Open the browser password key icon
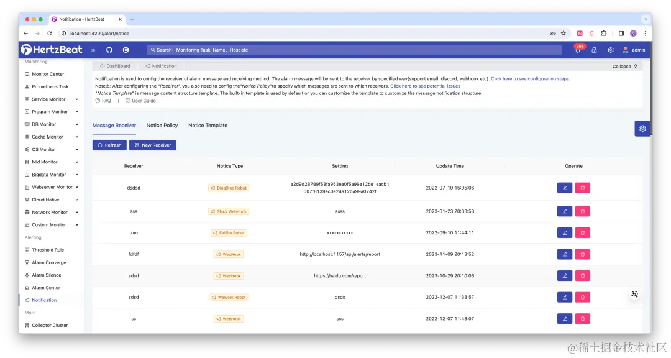The width and height of the screenshot is (671, 358). click(x=552, y=34)
